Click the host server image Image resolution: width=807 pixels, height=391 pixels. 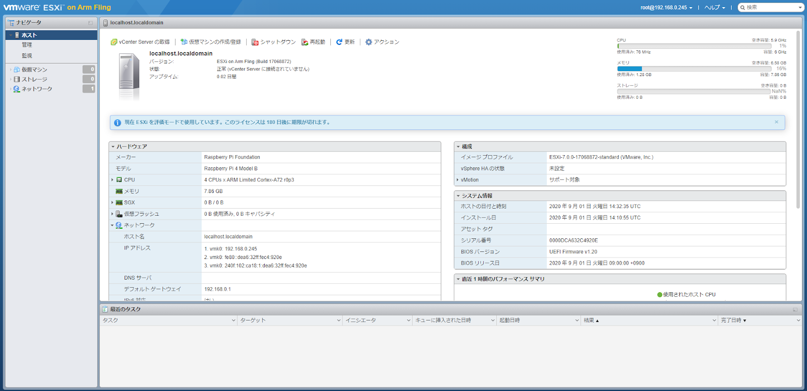(129, 77)
